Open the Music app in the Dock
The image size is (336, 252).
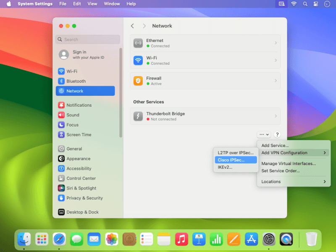click(x=181, y=239)
